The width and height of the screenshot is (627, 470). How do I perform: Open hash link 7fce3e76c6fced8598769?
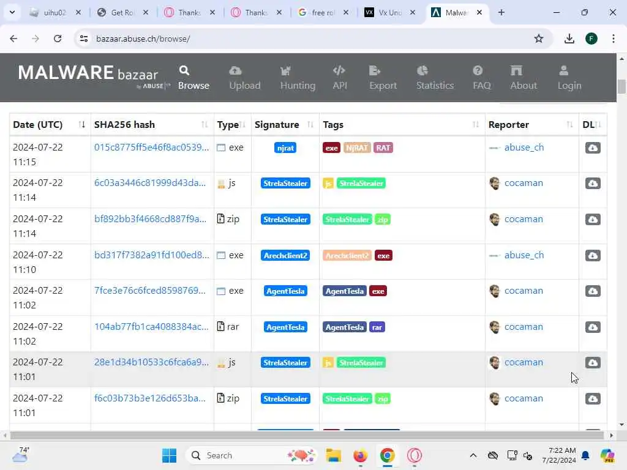150,291
